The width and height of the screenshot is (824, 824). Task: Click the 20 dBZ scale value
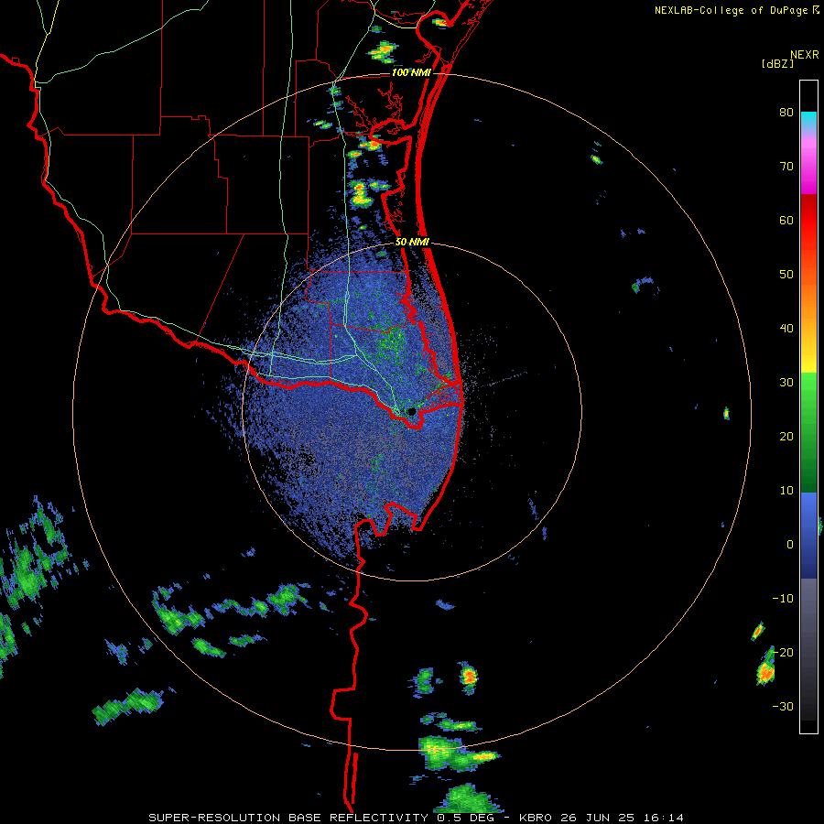coord(786,437)
